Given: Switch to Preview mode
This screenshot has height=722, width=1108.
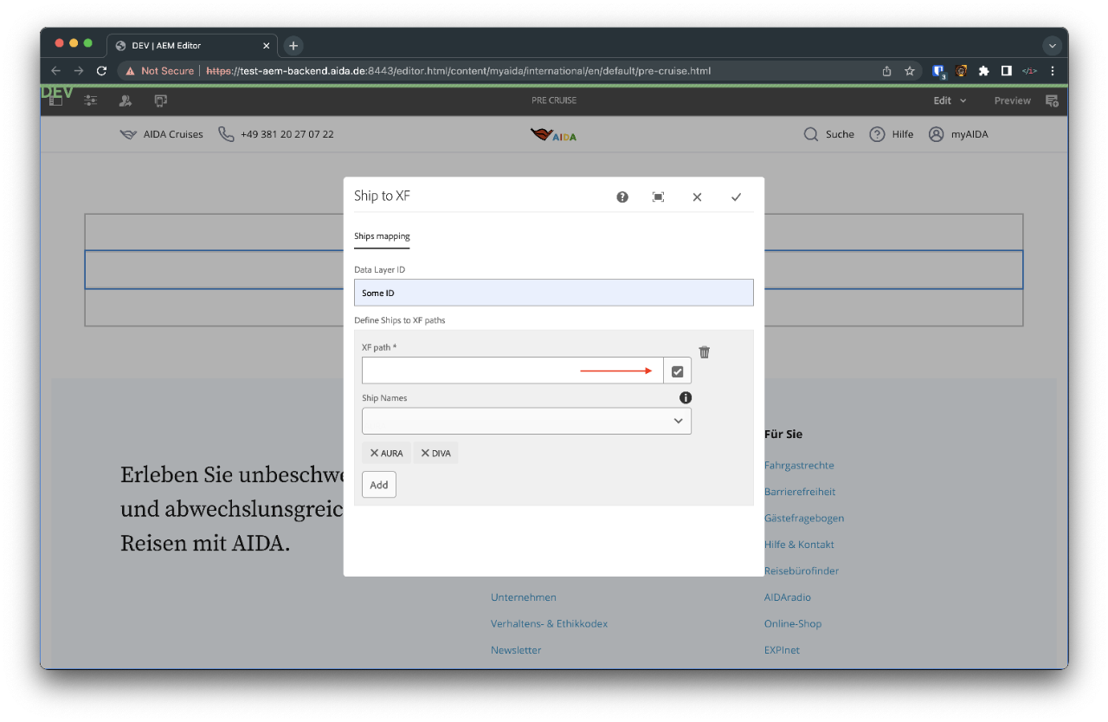Looking at the screenshot, I should (x=1012, y=101).
